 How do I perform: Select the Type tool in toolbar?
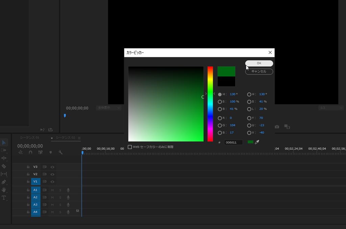click(4, 198)
